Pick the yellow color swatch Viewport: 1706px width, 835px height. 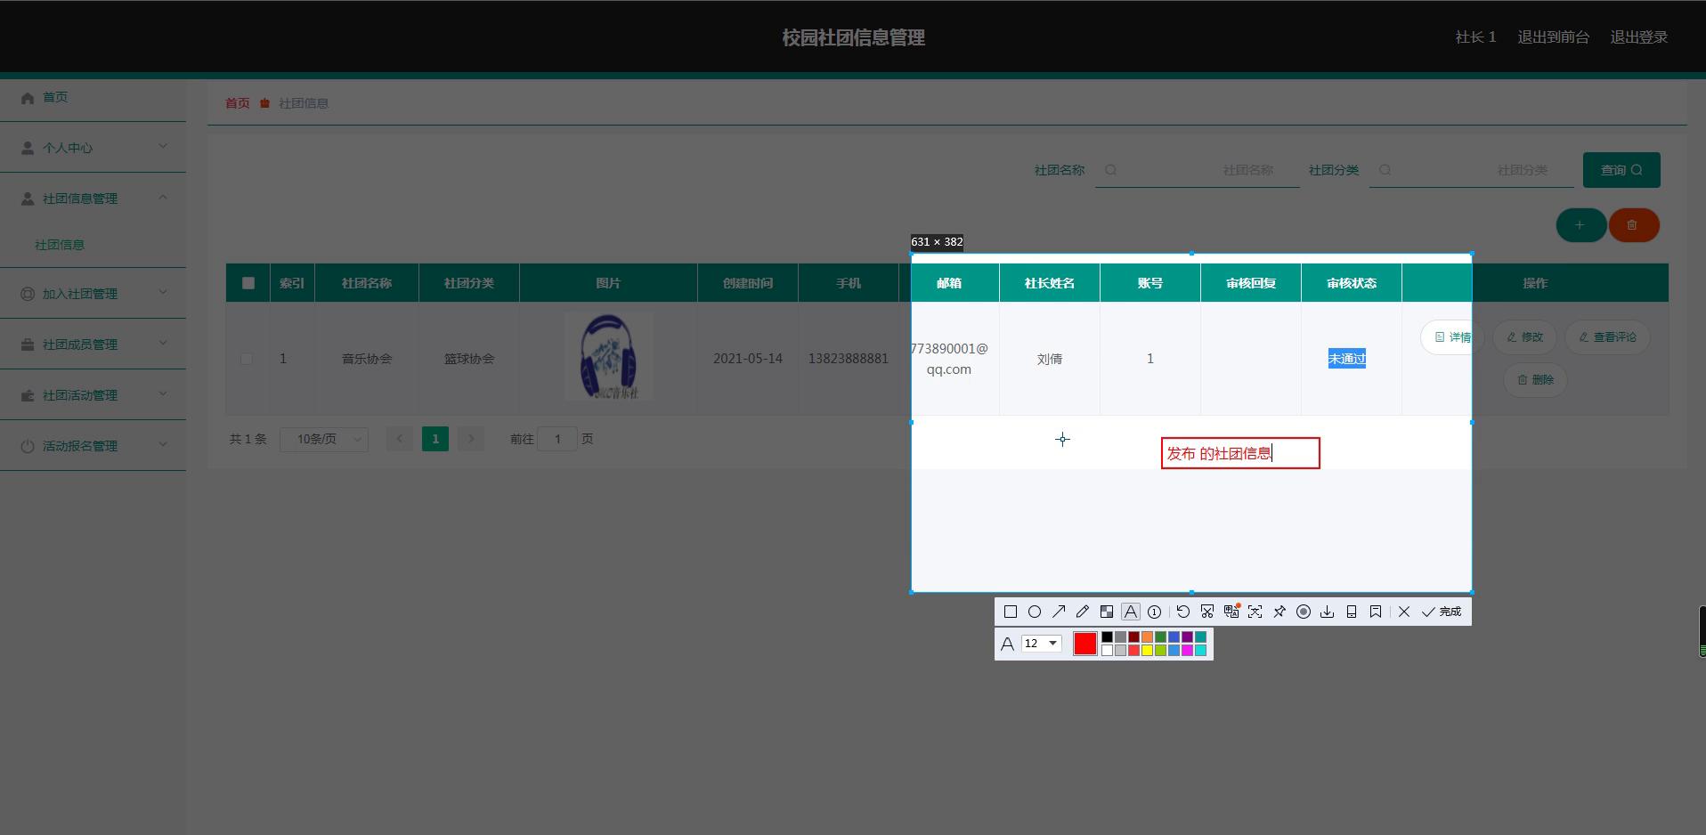pyautogui.click(x=1147, y=651)
